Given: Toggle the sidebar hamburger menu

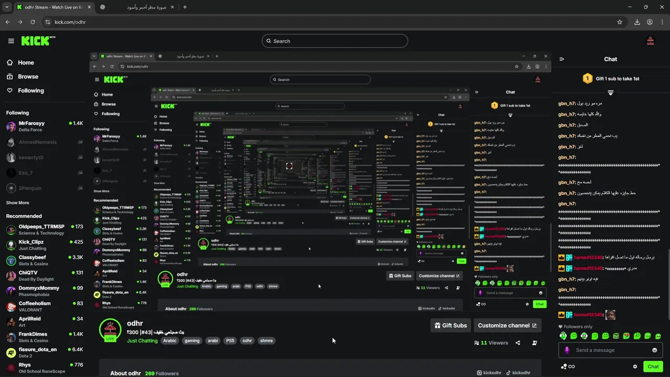Looking at the screenshot, I should (x=11, y=41).
